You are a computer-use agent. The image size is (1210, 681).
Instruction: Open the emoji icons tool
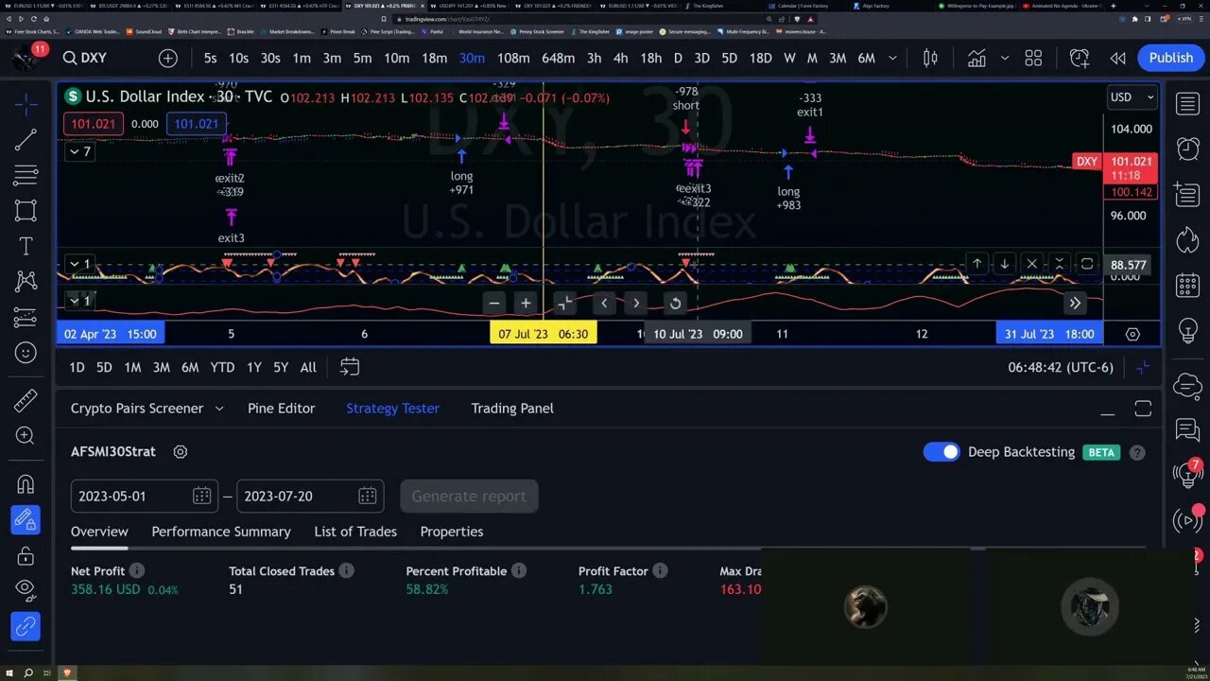pyautogui.click(x=26, y=352)
